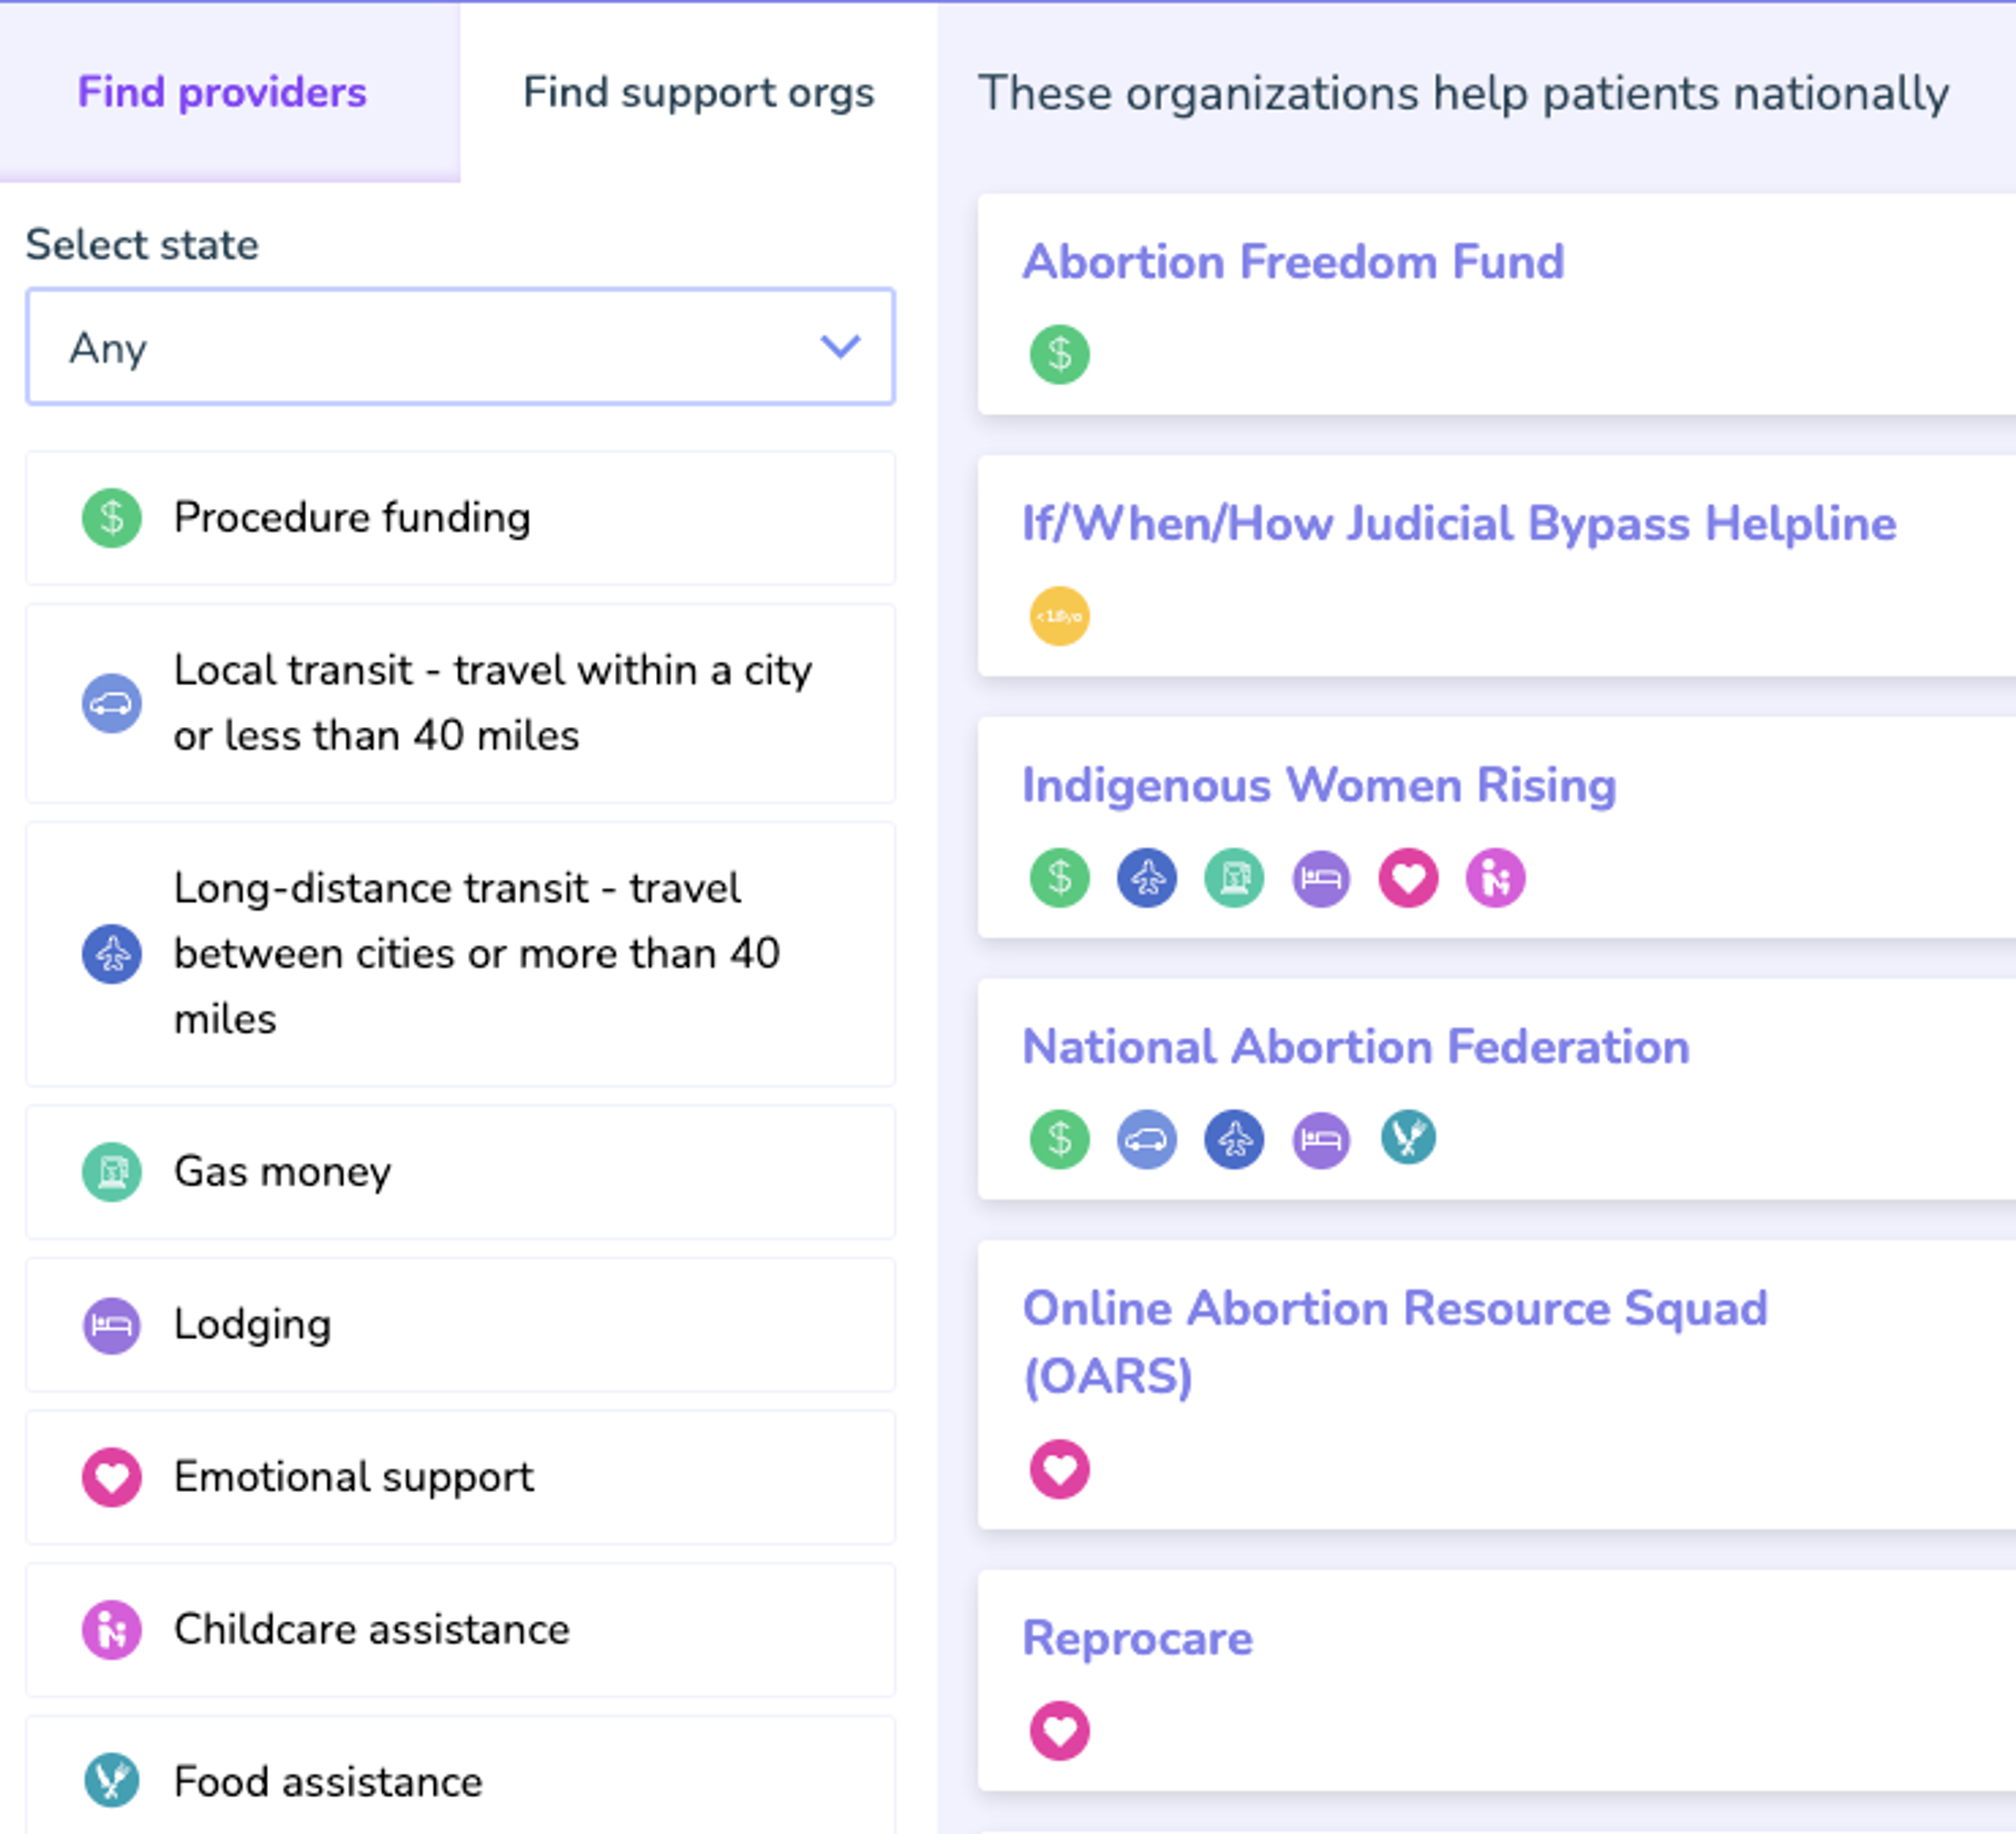
Task: Click the Lodging bed icon
Action: coord(111,1325)
